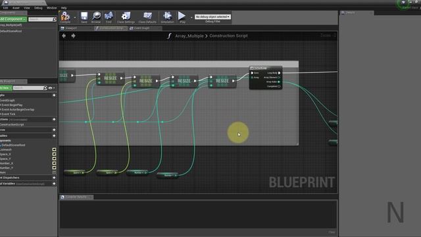Screen dimensions: 421x237
Task: Toggle visibility eye for the Number_Y variable
Action: click(x=54, y=168)
